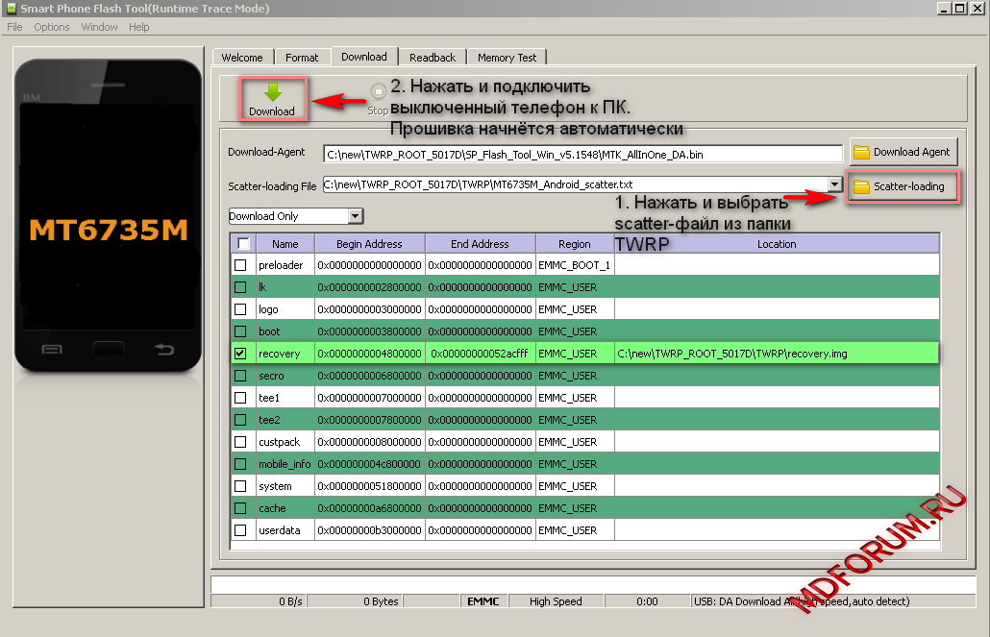Toggle the select-all checkbox in table header
The width and height of the screenshot is (990, 637).
pyautogui.click(x=243, y=243)
